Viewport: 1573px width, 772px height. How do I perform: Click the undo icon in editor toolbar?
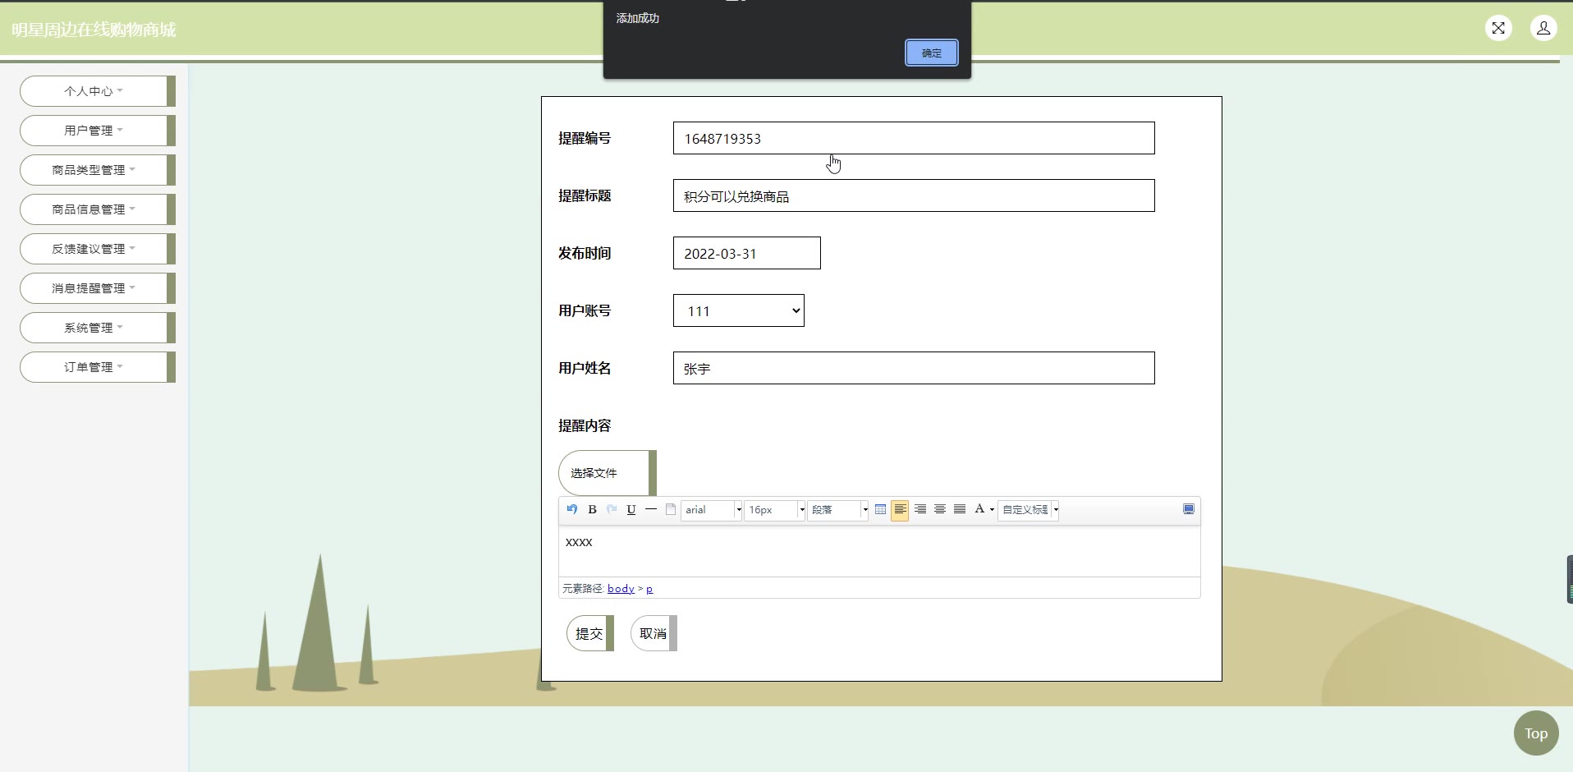point(572,509)
